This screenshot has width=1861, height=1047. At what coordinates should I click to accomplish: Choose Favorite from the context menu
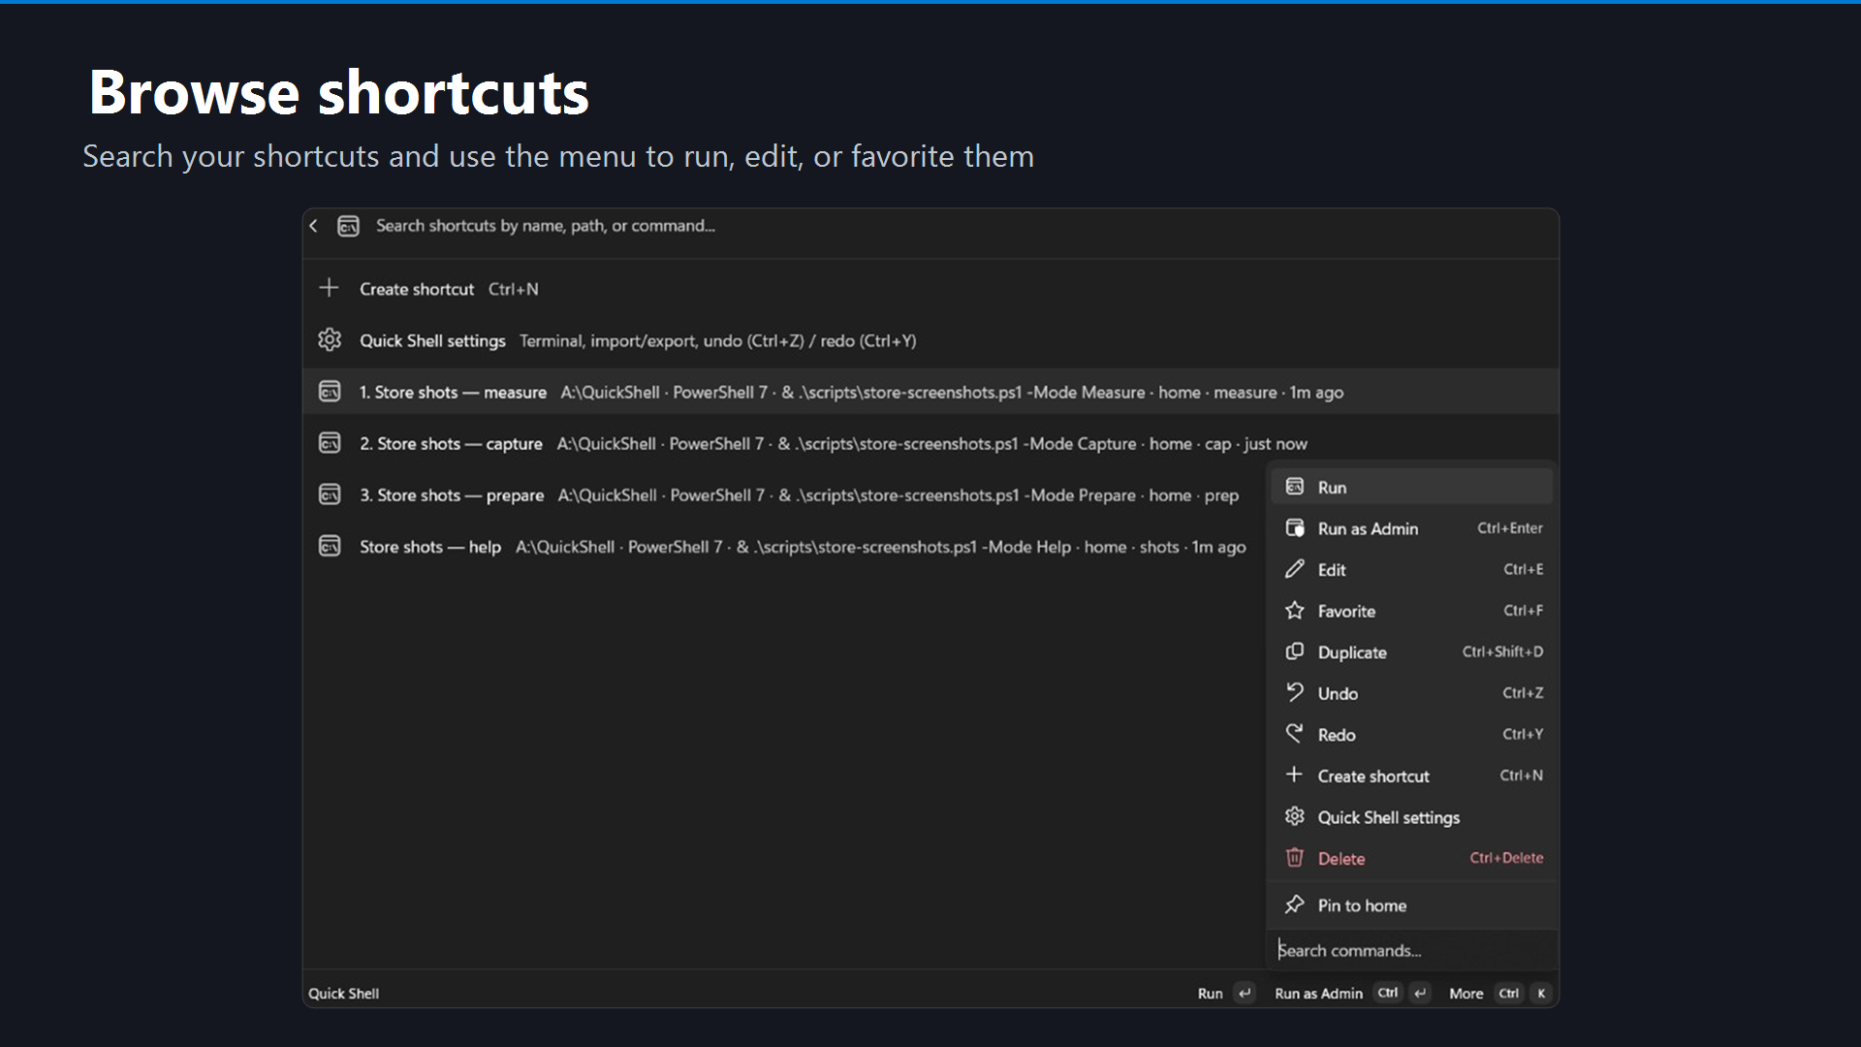[x=1412, y=611]
